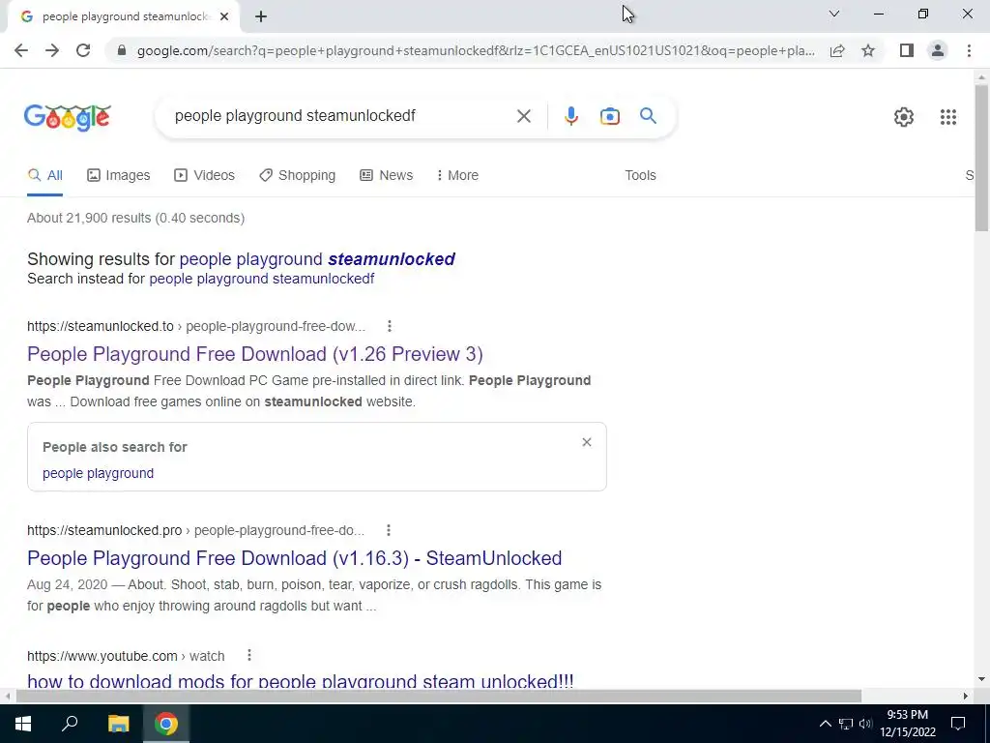
Task: Click Chrome icon in the taskbar
Action: tap(166, 724)
